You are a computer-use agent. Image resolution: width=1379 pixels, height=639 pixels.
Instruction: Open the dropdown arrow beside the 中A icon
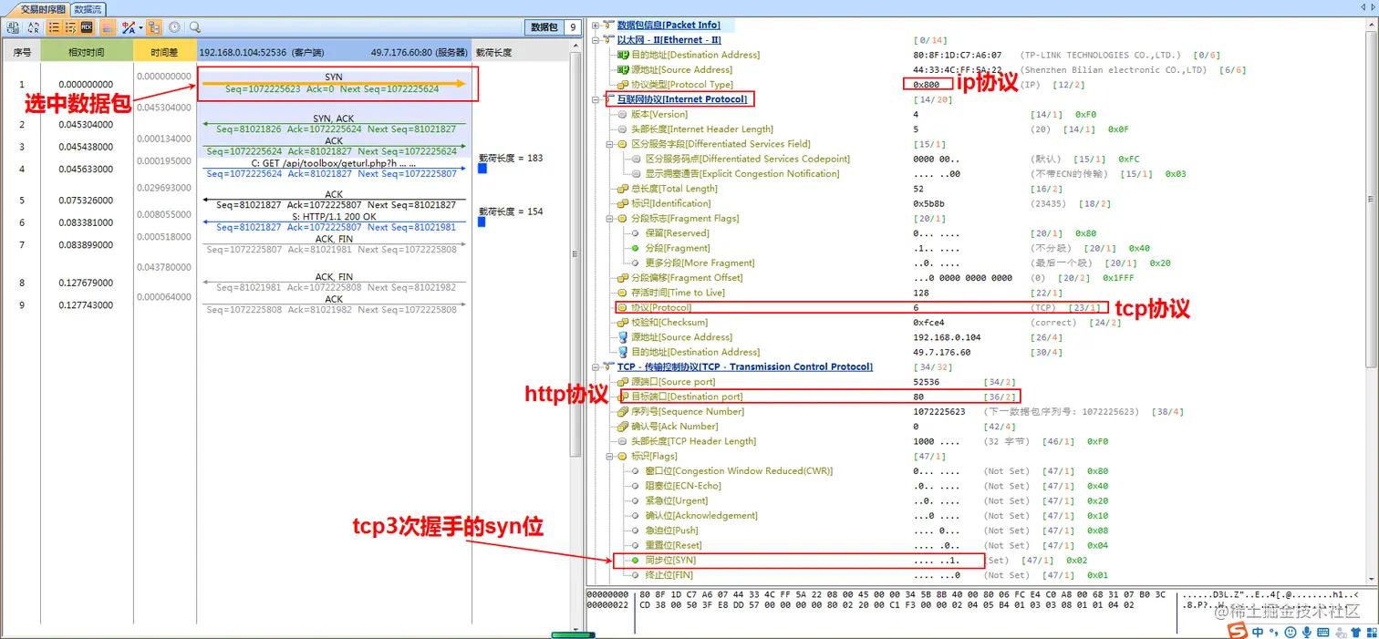(140, 28)
